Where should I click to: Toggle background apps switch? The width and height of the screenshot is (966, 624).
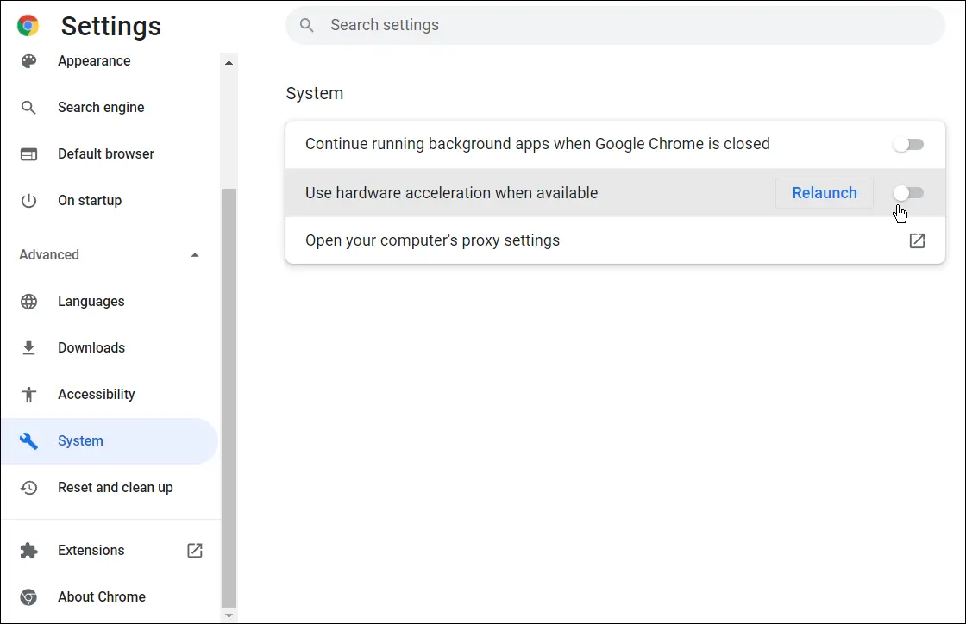pos(909,145)
